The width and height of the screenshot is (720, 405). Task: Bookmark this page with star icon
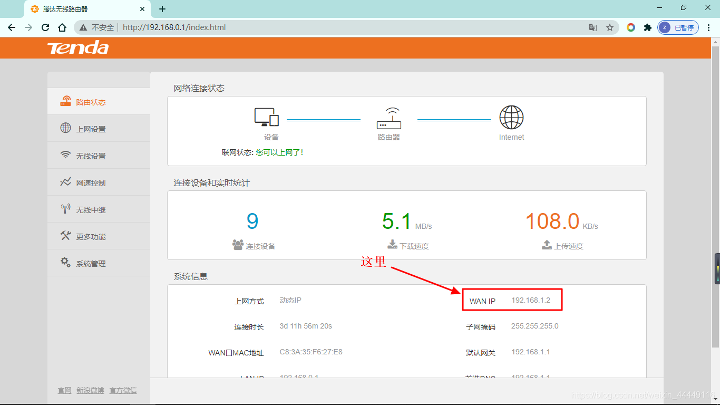[x=610, y=27]
